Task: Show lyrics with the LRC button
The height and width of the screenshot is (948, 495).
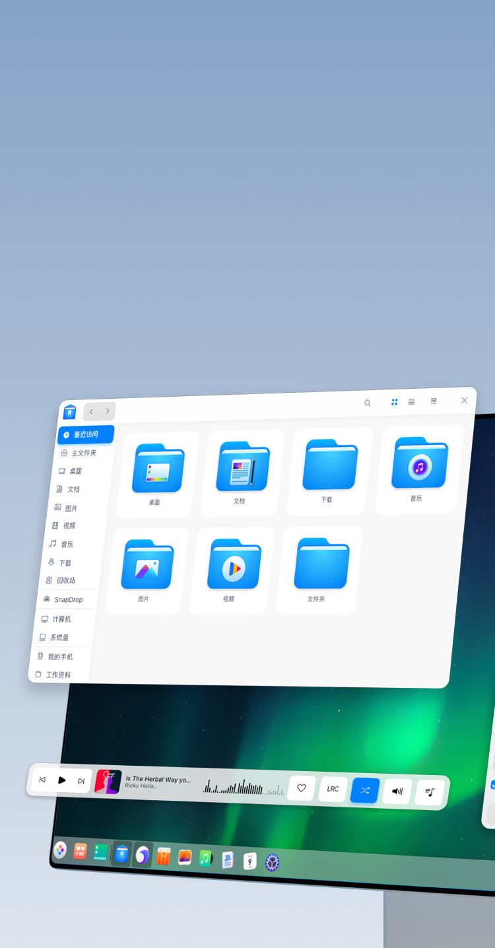Action: point(333,789)
